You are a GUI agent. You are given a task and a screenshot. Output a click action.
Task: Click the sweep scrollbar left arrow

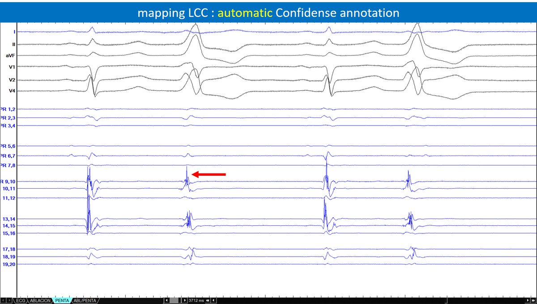pyautogui.click(x=167, y=300)
